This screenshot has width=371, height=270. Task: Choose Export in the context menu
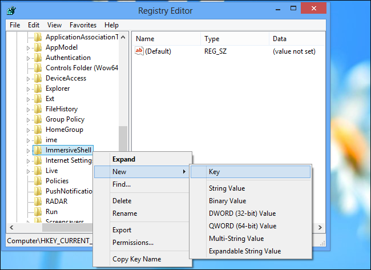click(x=143, y=230)
